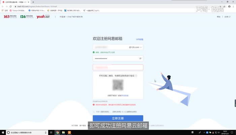Open the VIP邮箱 link
236x135 pixels.
coord(140,39)
